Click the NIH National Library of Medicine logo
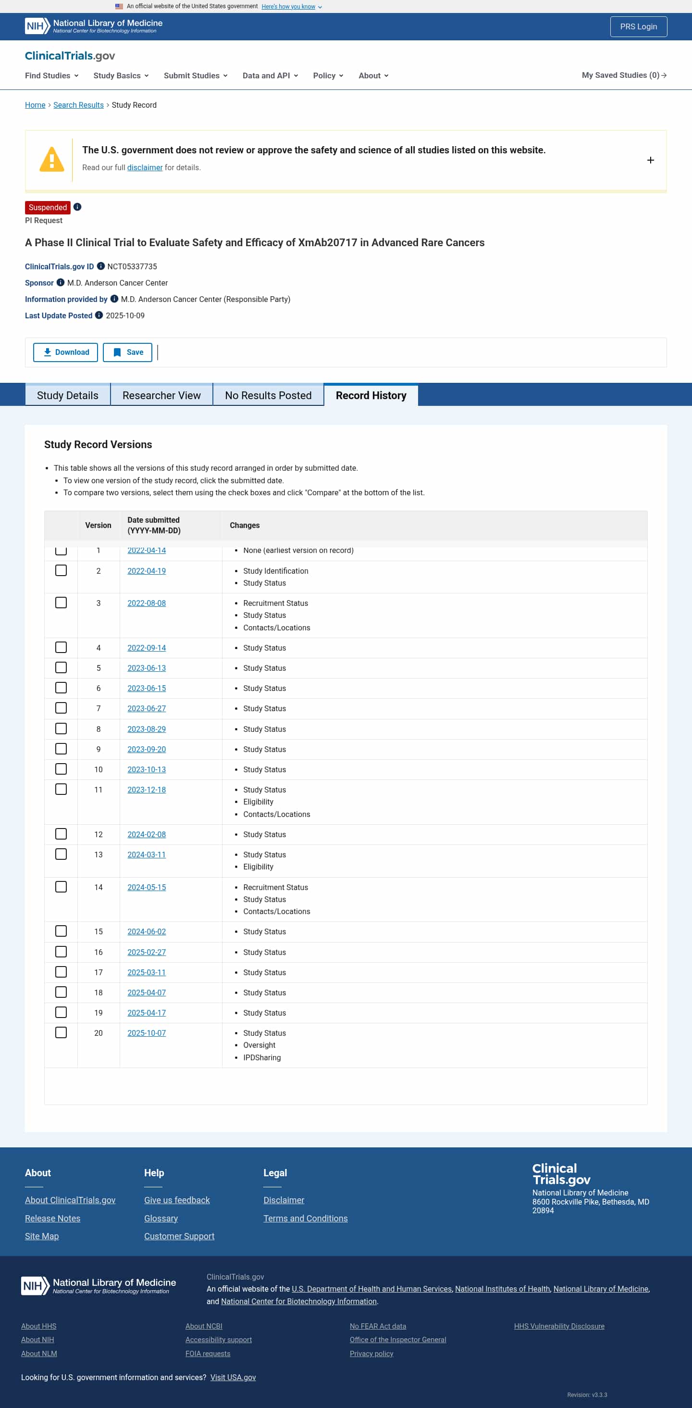 [x=93, y=26]
